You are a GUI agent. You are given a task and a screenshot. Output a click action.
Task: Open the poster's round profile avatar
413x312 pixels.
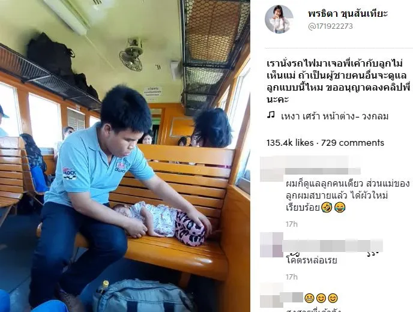(279, 19)
